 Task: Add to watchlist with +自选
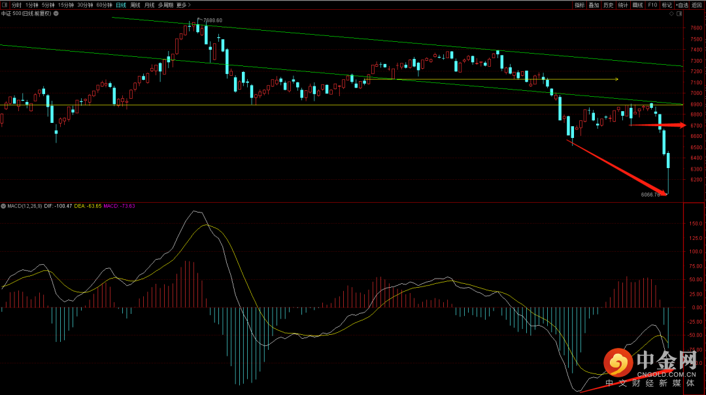tap(682, 5)
